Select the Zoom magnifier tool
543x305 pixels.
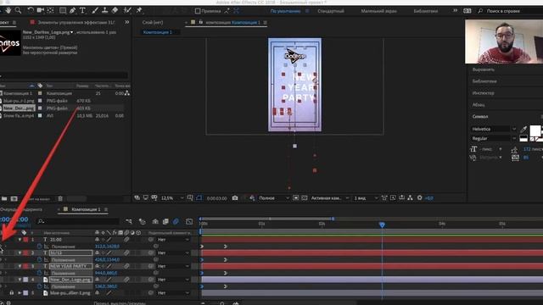click(18, 11)
